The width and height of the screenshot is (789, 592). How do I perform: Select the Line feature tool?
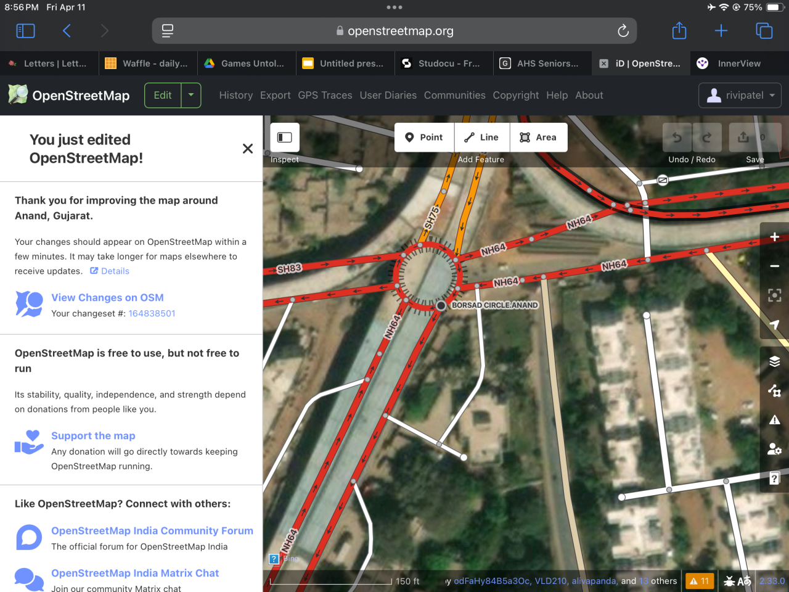pyautogui.click(x=482, y=137)
